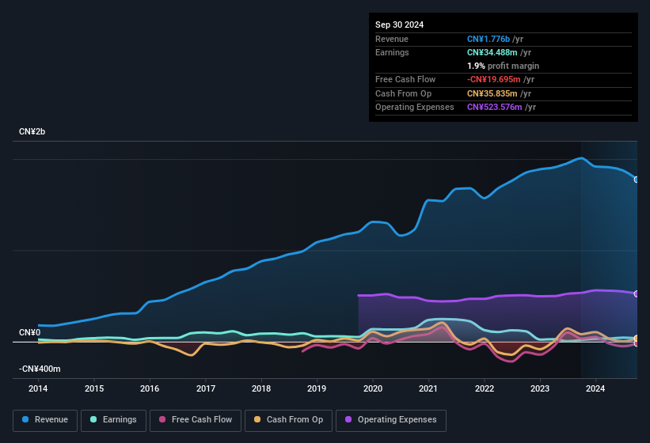Select the 2014 label on the time axis
The height and width of the screenshot is (443, 650).
(x=38, y=388)
